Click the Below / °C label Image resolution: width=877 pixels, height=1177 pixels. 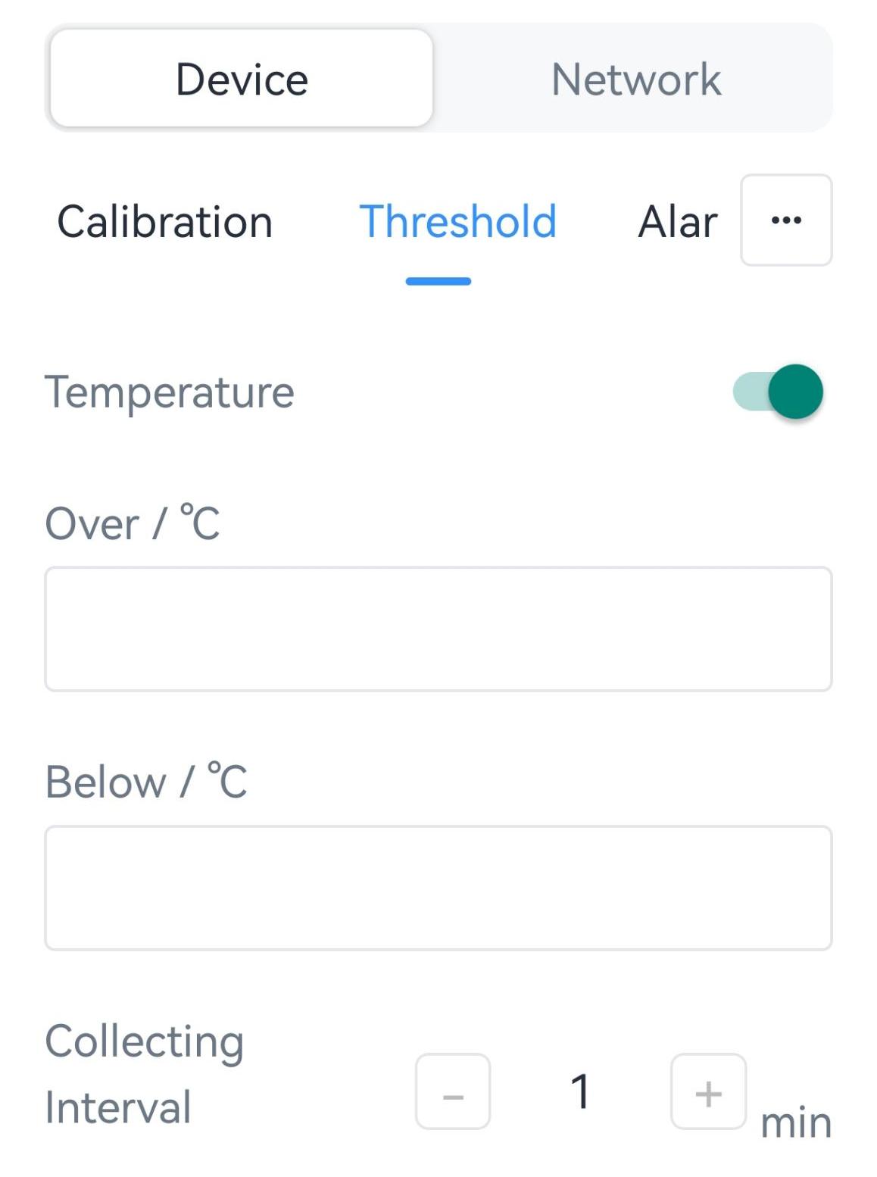pyautogui.click(x=146, y=781)
